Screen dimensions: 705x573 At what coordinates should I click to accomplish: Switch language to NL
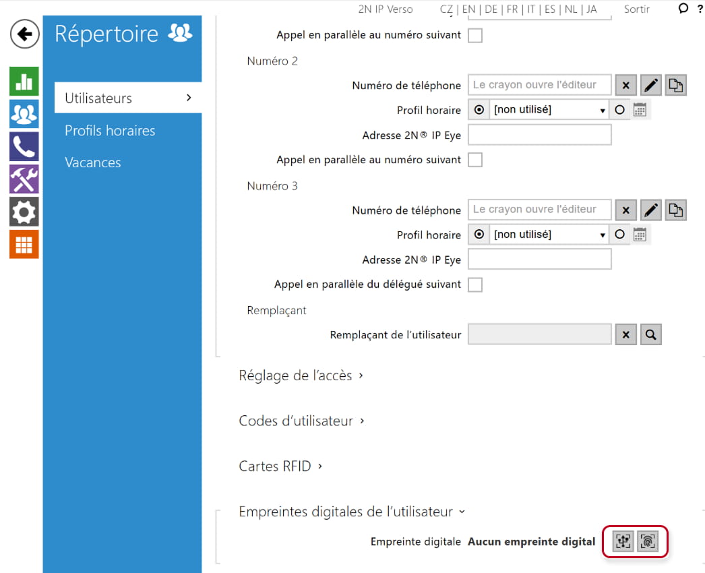[571, 9]
